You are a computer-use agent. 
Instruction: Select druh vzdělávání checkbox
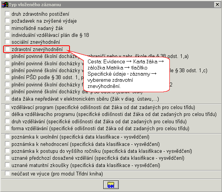click(x=7, y=121)
